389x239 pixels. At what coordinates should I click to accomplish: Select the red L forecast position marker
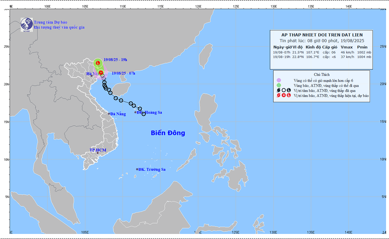tap(98, 63)
